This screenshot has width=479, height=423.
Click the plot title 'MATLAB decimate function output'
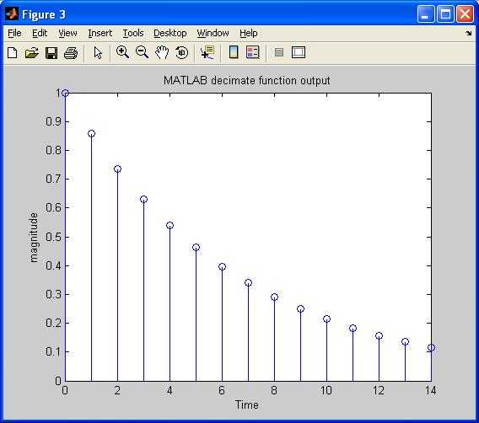(247, 81)
